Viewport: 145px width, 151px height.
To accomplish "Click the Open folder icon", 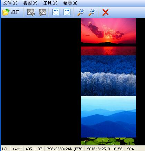I will 6,12.
